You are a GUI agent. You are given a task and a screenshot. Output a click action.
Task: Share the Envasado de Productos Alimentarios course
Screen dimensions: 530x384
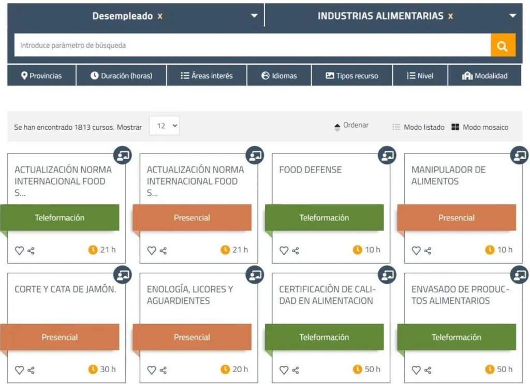[x=428, y=370]
